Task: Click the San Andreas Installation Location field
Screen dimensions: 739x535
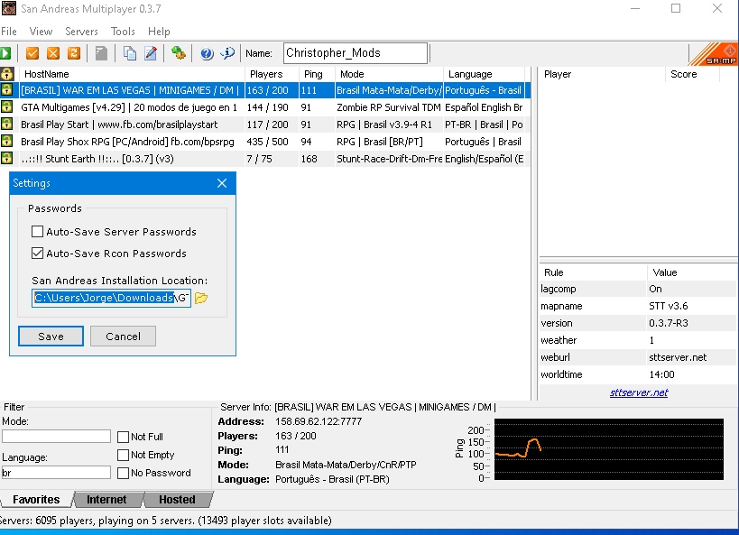Action: point(111,298)
